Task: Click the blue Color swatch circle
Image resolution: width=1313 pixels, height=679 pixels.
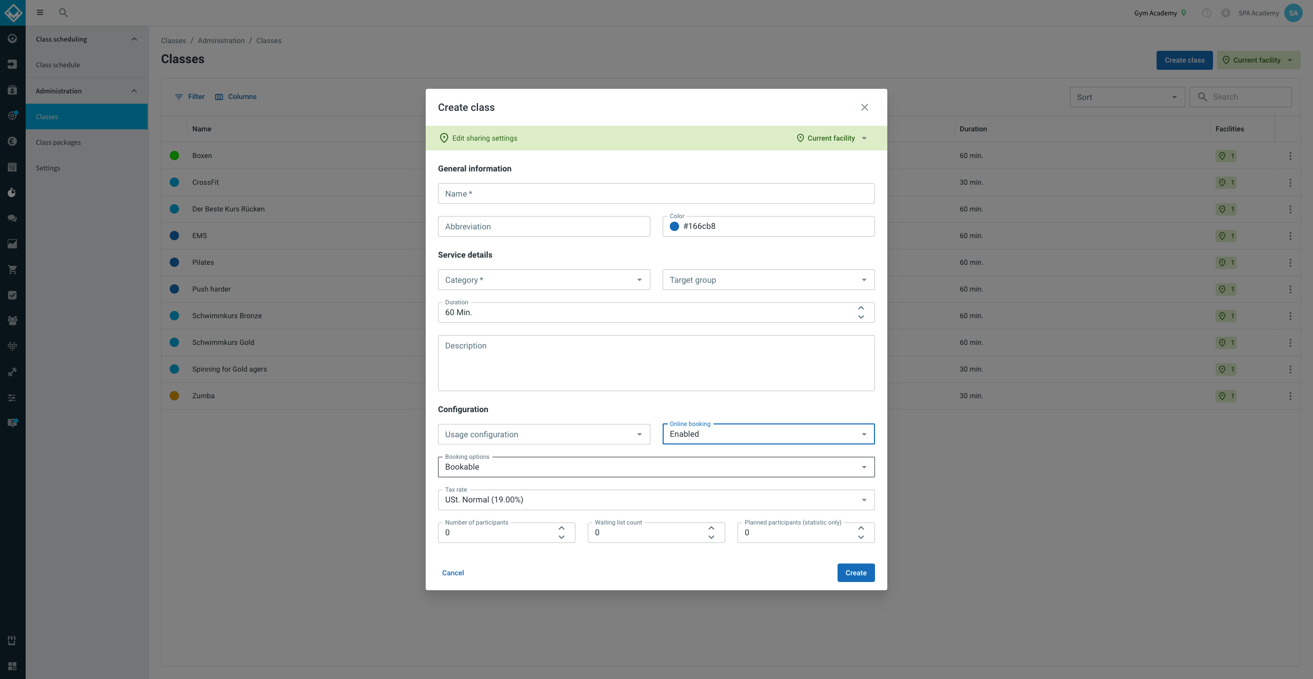Action: [674, 226]
